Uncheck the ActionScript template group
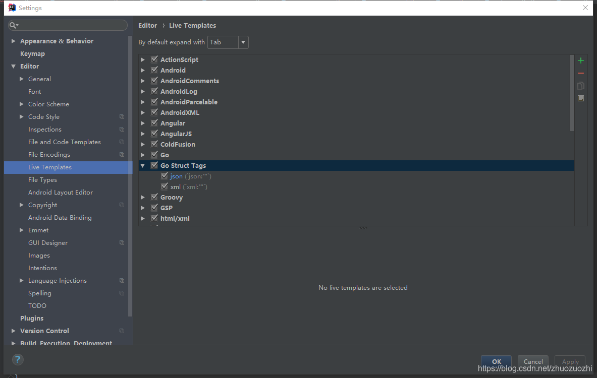 coord(154,59)
